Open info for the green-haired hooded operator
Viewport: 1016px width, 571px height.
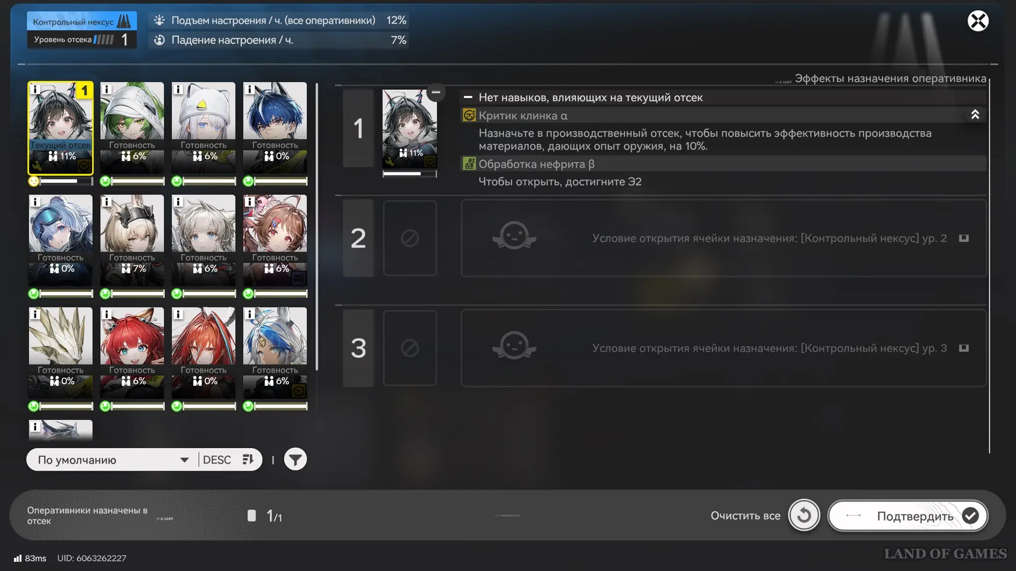click(x=107, y=90)
